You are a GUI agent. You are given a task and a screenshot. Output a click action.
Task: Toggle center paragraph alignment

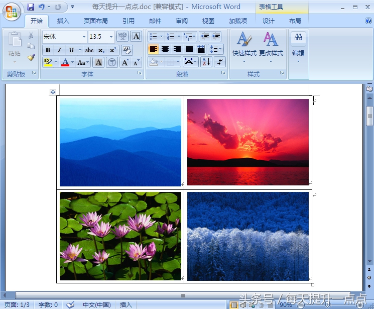pos(165,49)
